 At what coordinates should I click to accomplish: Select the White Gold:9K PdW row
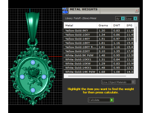[99, 55]
